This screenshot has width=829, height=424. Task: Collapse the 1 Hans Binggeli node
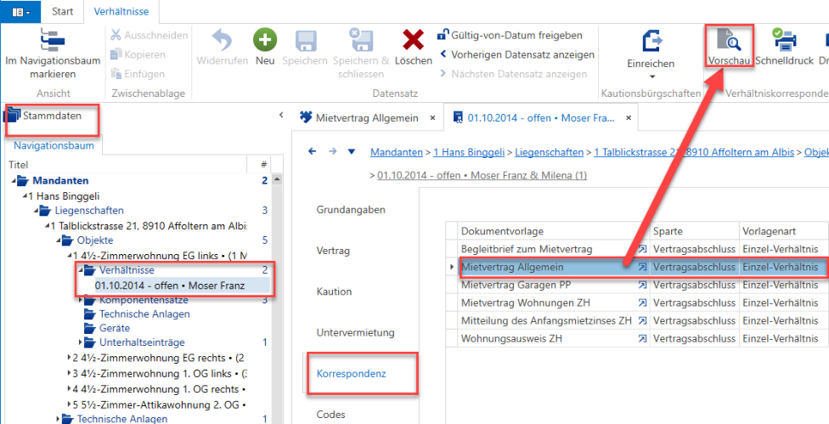coord(25,195)
